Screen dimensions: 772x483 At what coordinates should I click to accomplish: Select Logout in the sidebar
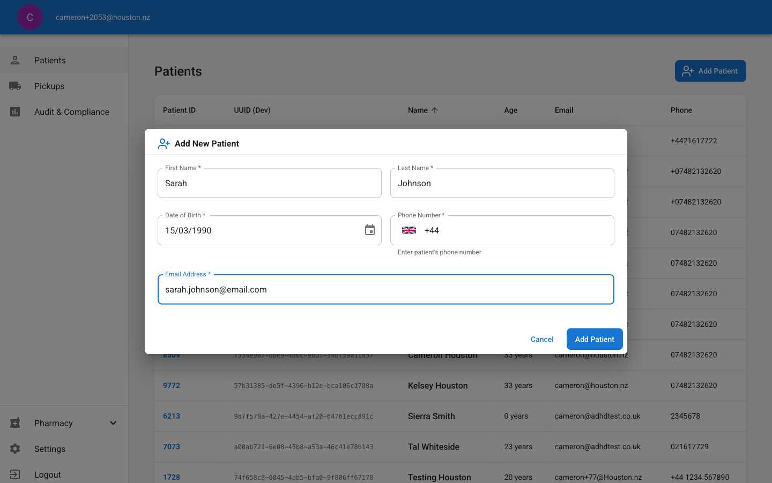pos(64,474)
